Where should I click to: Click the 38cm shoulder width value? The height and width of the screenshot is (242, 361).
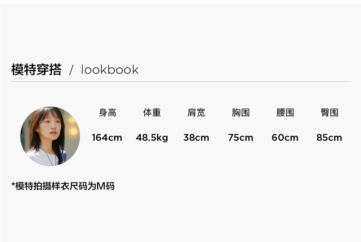click(196, 138)
